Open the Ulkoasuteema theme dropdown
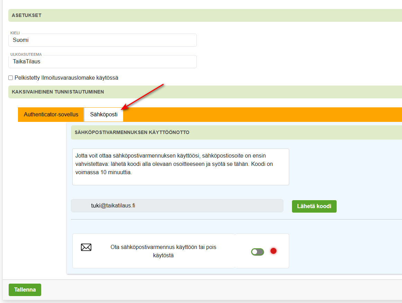The width and height of the screenshot is (402, 303). click(x=102, y=62)
